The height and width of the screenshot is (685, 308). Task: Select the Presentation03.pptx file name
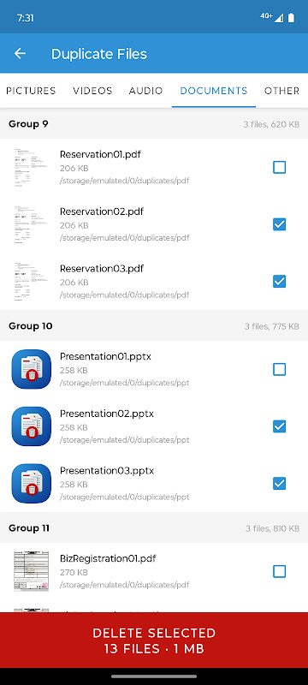point(107,470)
